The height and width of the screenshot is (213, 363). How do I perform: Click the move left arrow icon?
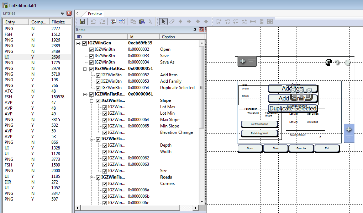(x=180, y=22)
